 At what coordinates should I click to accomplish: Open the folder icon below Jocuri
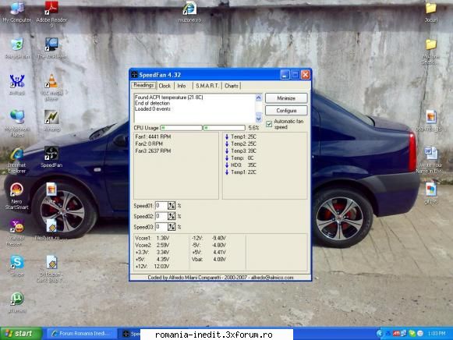pyautogui.click(x=430, y=52)
